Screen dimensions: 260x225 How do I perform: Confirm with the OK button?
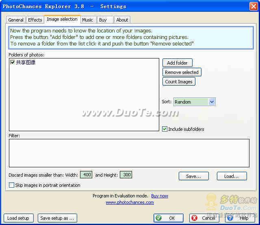[x=169, y=218]
